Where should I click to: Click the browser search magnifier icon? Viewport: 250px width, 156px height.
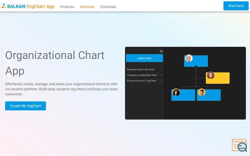239,145
